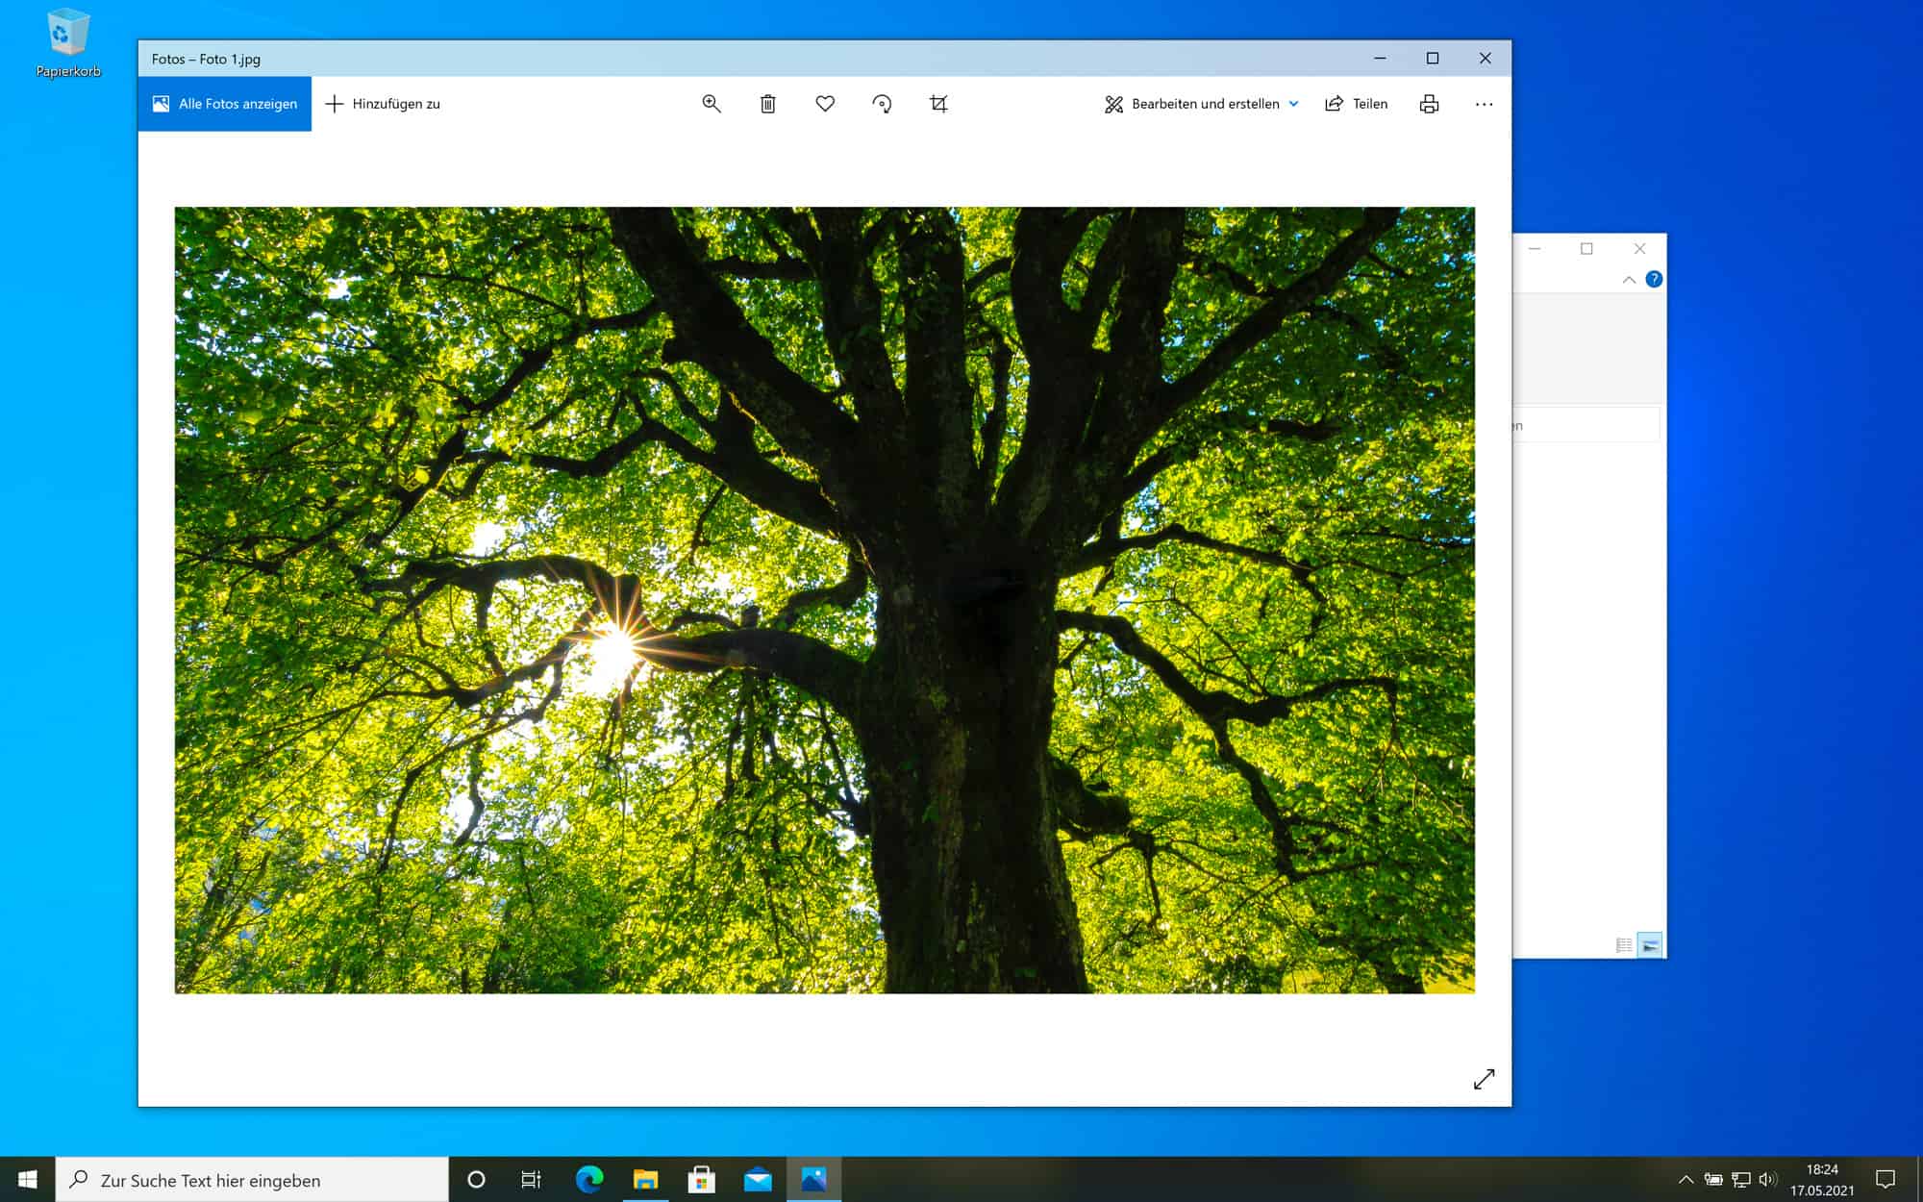This screenshot has height=1202, width=1923.
Task: Close the background Explorer window
Action: [1640, 249]
